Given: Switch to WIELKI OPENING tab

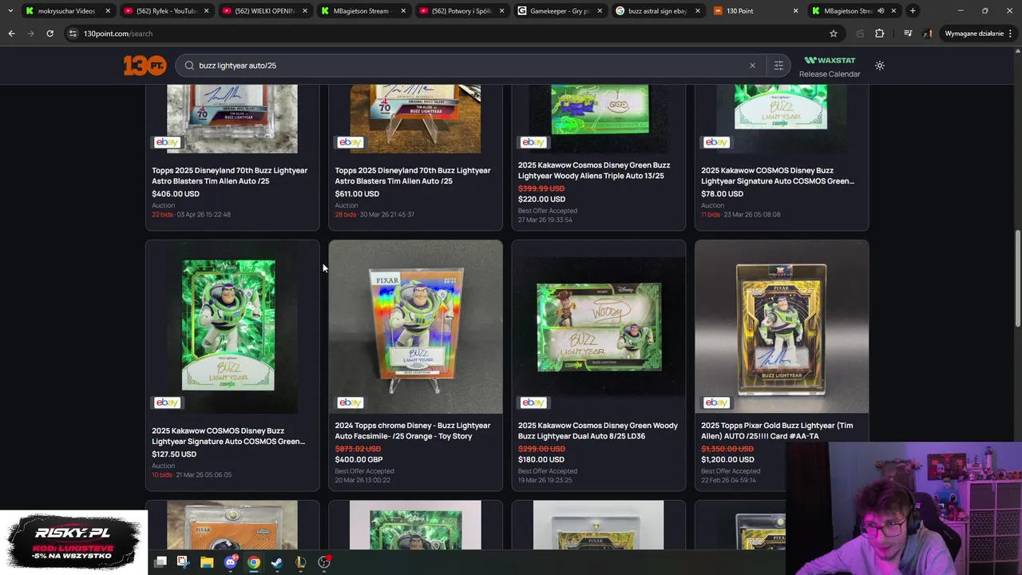Looking at the screenshot, I should click(264, 10).
